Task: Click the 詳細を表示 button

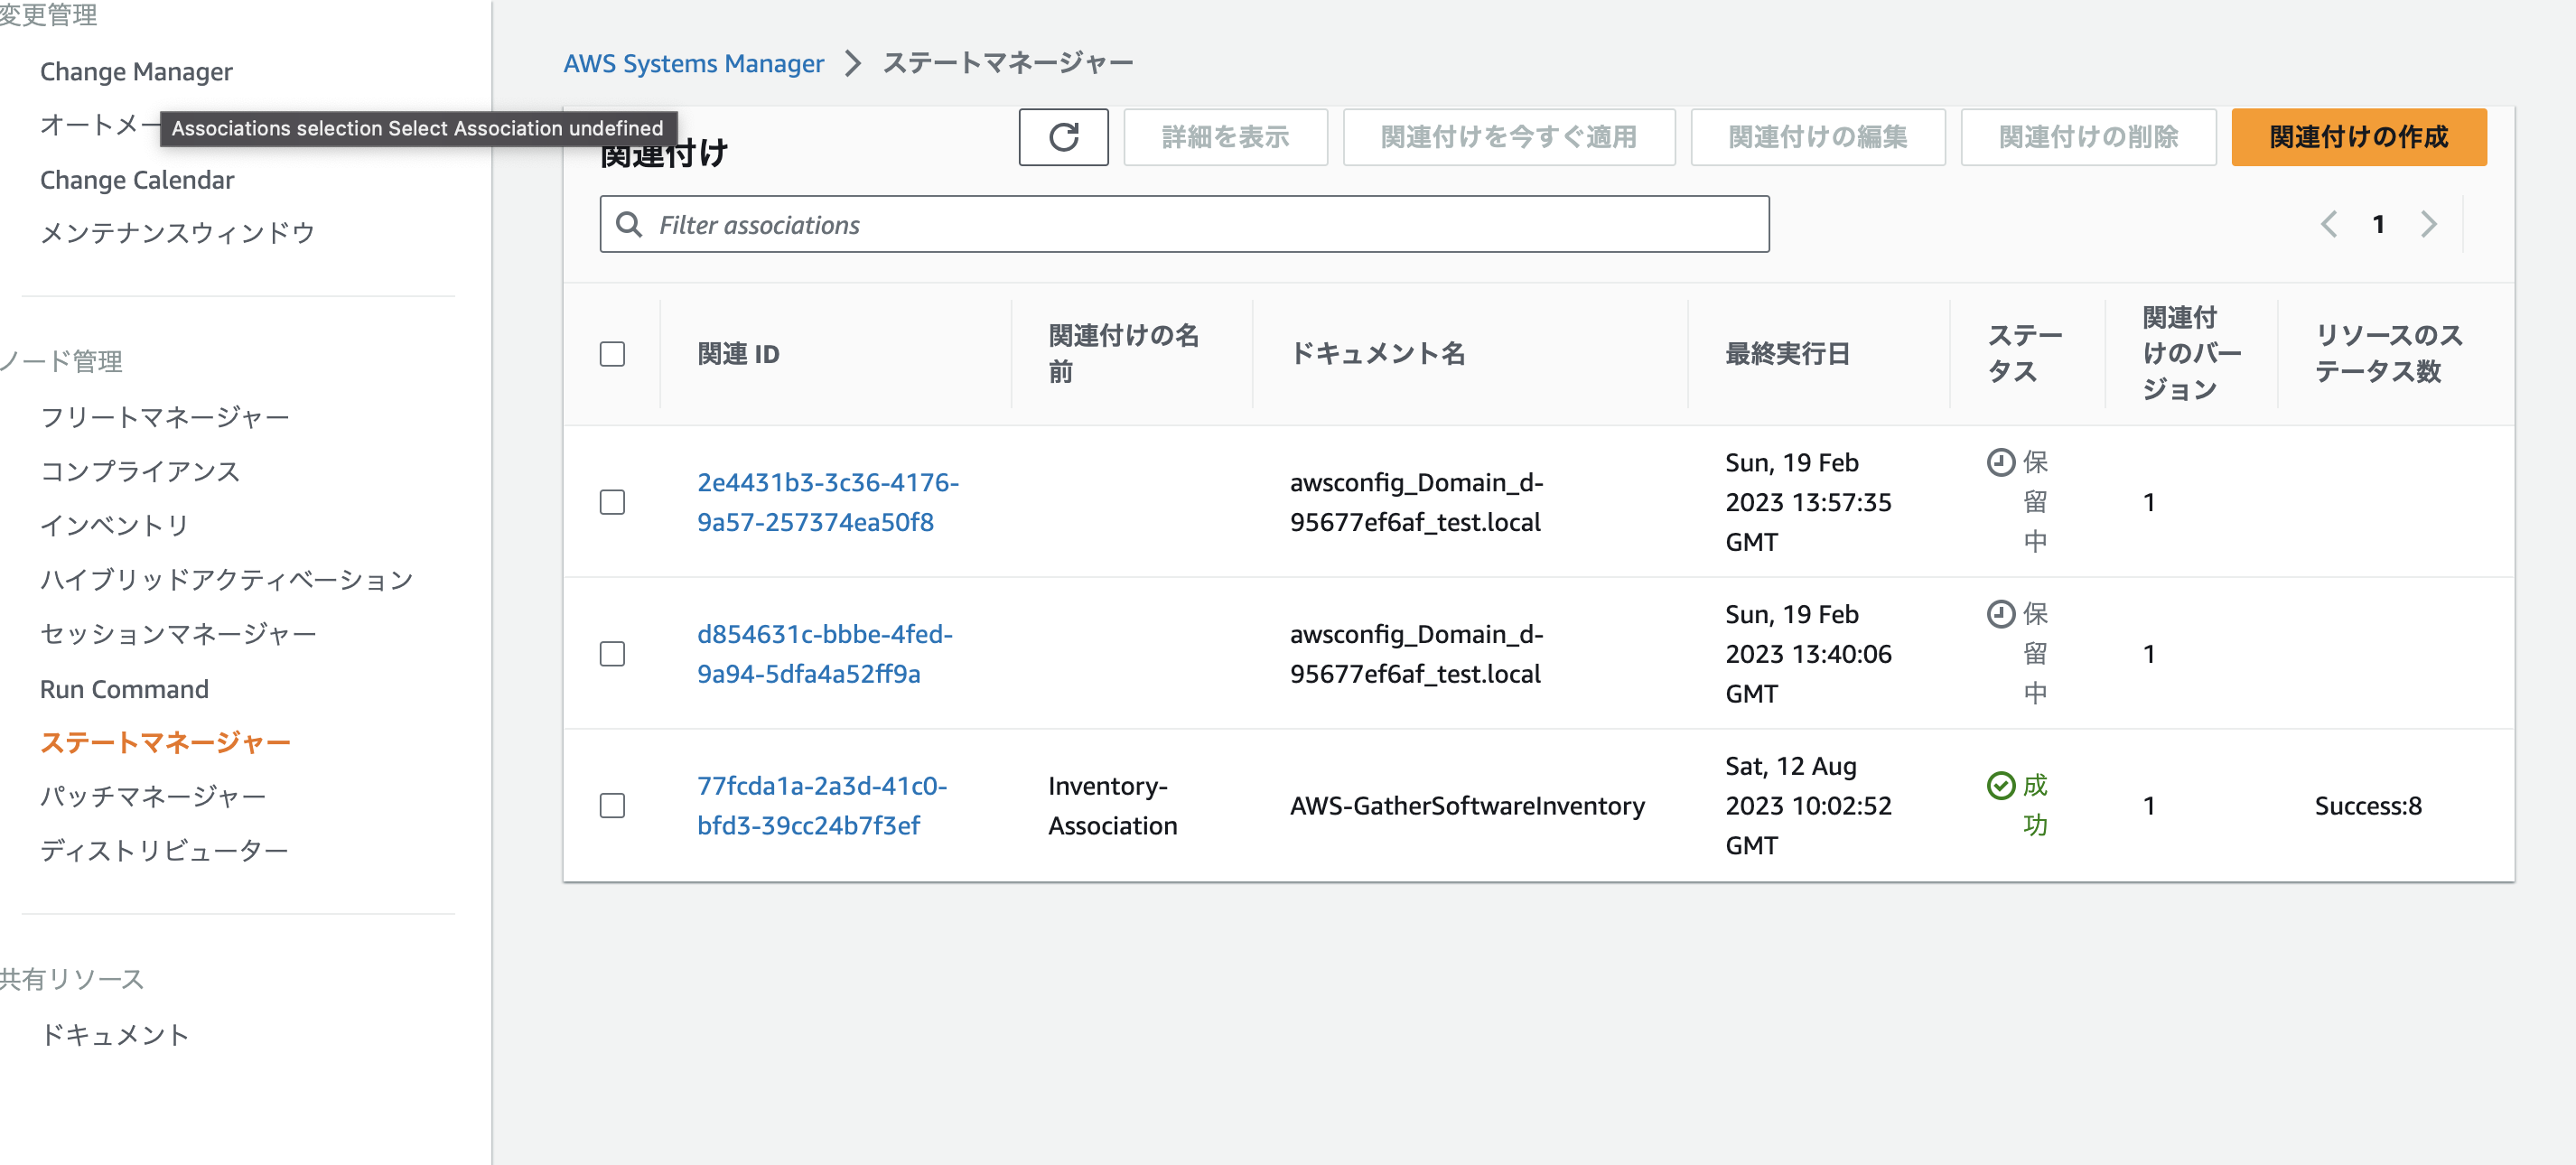Action: 1225,137
